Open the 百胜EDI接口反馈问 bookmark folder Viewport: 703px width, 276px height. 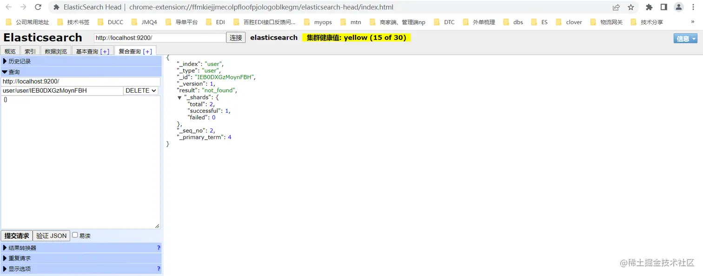[265, 22]
